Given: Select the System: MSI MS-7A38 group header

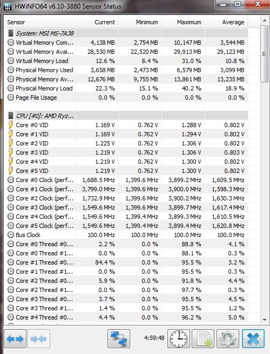Looking at the screenshot, I should click(126, 33).
